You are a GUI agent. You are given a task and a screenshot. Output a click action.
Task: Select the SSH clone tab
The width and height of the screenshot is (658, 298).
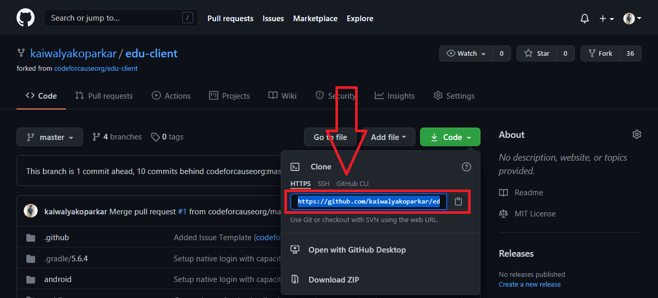pyautogui.click(x=324, y=184)
